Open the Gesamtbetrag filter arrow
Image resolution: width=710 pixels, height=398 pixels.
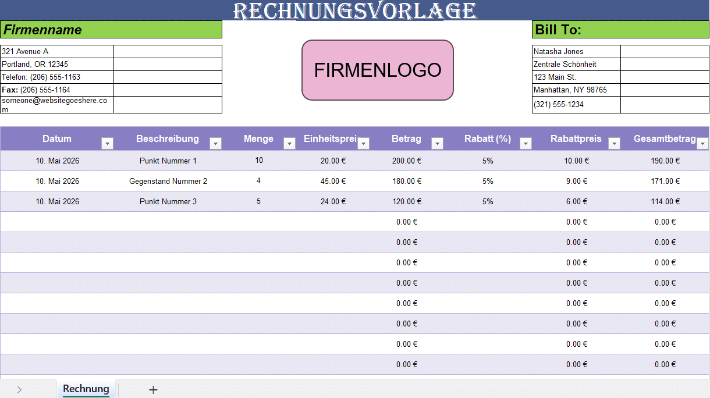click(702, 142)
